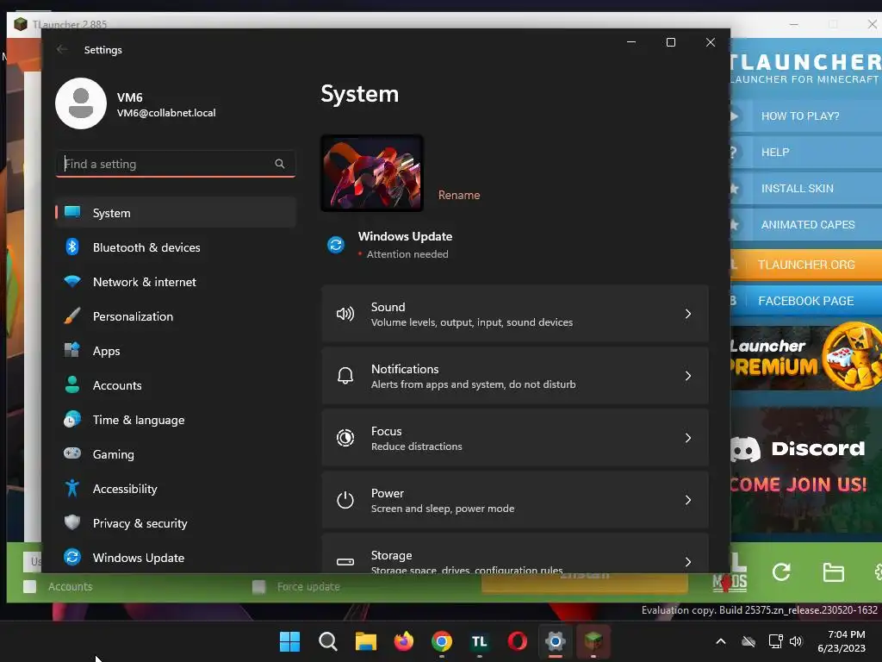Click the Settings back arrow
The width and height of the screenshot is (882, 662).
(x=62, y=49)
